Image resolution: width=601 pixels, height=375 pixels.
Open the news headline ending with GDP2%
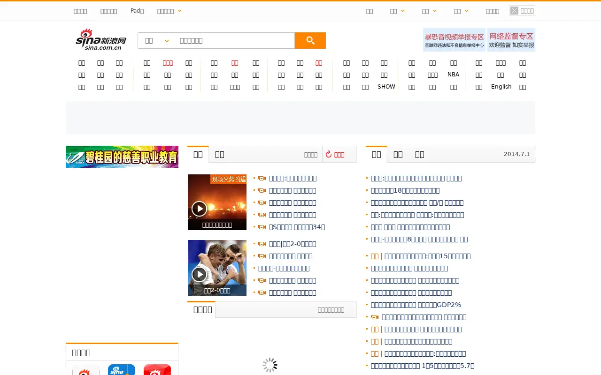(x=416, y=305)
